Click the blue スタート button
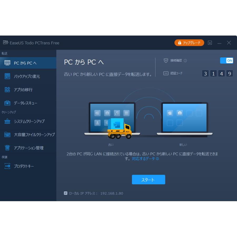This screenshot has width=237, height=237. point(149,180)
